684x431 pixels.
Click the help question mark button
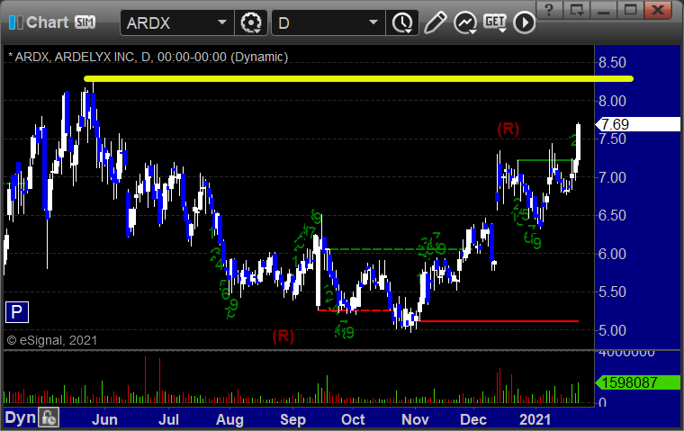[549, 10]
